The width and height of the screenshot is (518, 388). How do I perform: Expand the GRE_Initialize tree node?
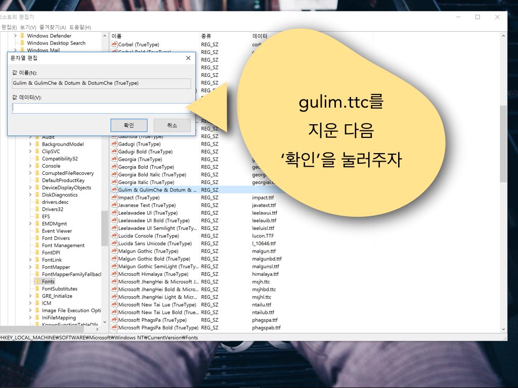(x=30, y=296)
